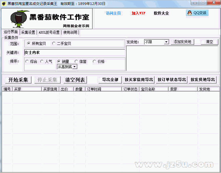Viewport: 221px width, 173px height.
Task: Click the 买家 column header
Action: pos(27,89)
